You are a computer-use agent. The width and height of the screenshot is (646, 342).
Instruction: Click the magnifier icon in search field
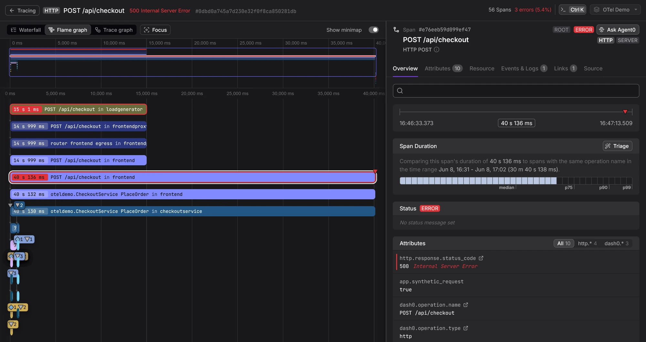(400, 91)
